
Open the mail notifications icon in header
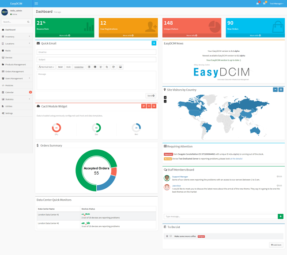258,4
